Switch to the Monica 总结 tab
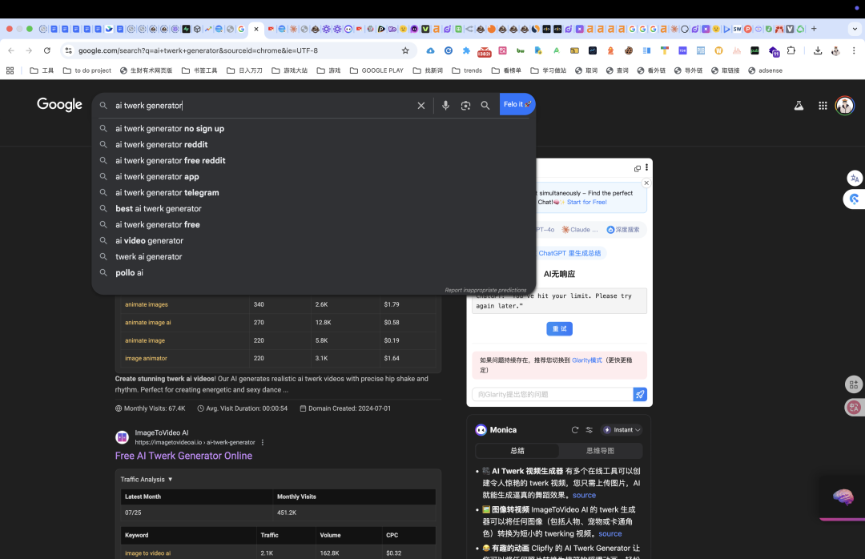Screen dimensions: 865x559 517,451
